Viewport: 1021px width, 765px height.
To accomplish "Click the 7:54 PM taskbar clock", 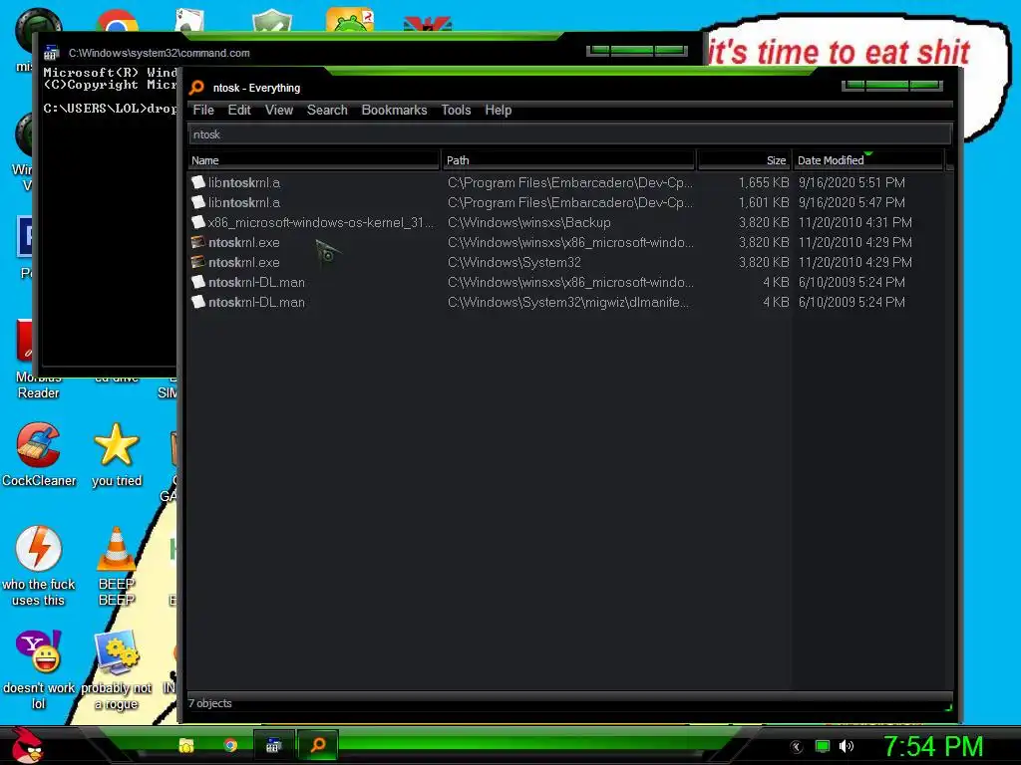I will (x=933, y=746).
